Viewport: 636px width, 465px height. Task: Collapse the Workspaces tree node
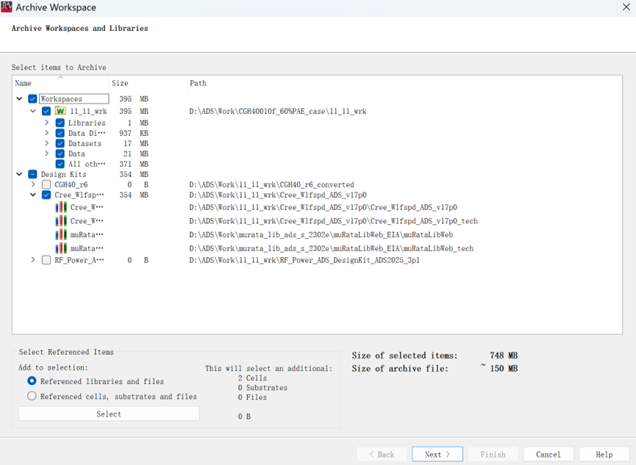[x=19, y=98]
